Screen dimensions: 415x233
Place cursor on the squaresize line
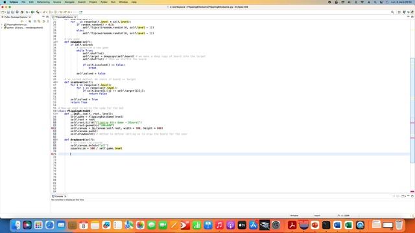pyautogui.click(x=96, y=148)
